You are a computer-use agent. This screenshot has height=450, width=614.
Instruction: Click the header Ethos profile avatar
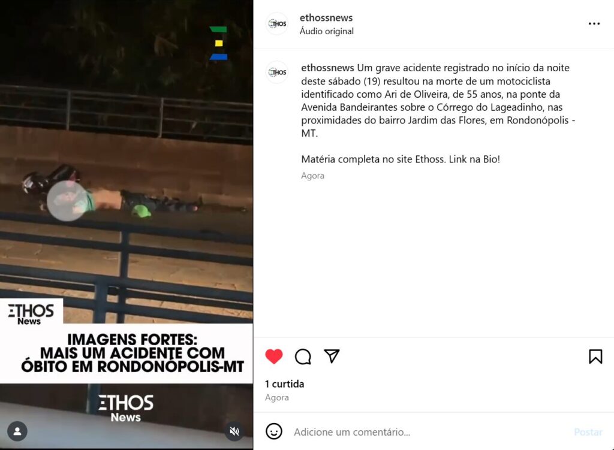pyautogui.click(x=277, y=24)
